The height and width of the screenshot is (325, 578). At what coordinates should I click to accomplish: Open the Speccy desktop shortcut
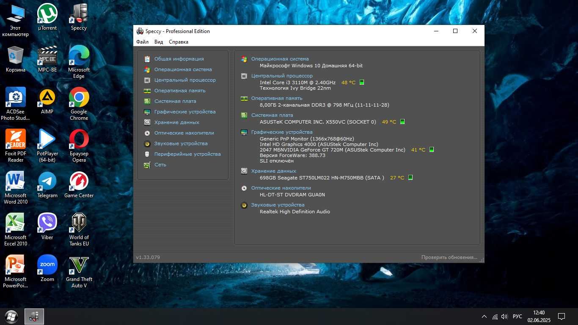click(79, 17)
